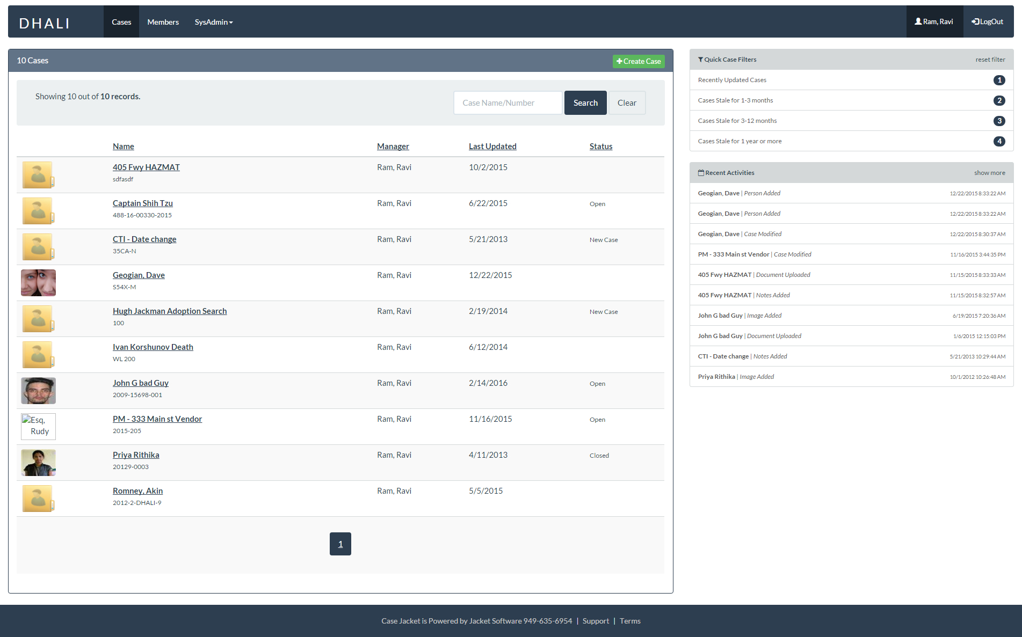Viewport: 1022px width, 637px height.
Task: Click reset filter in Quick Case Filters
Action: pyautogui.click(x=990, y=60)
